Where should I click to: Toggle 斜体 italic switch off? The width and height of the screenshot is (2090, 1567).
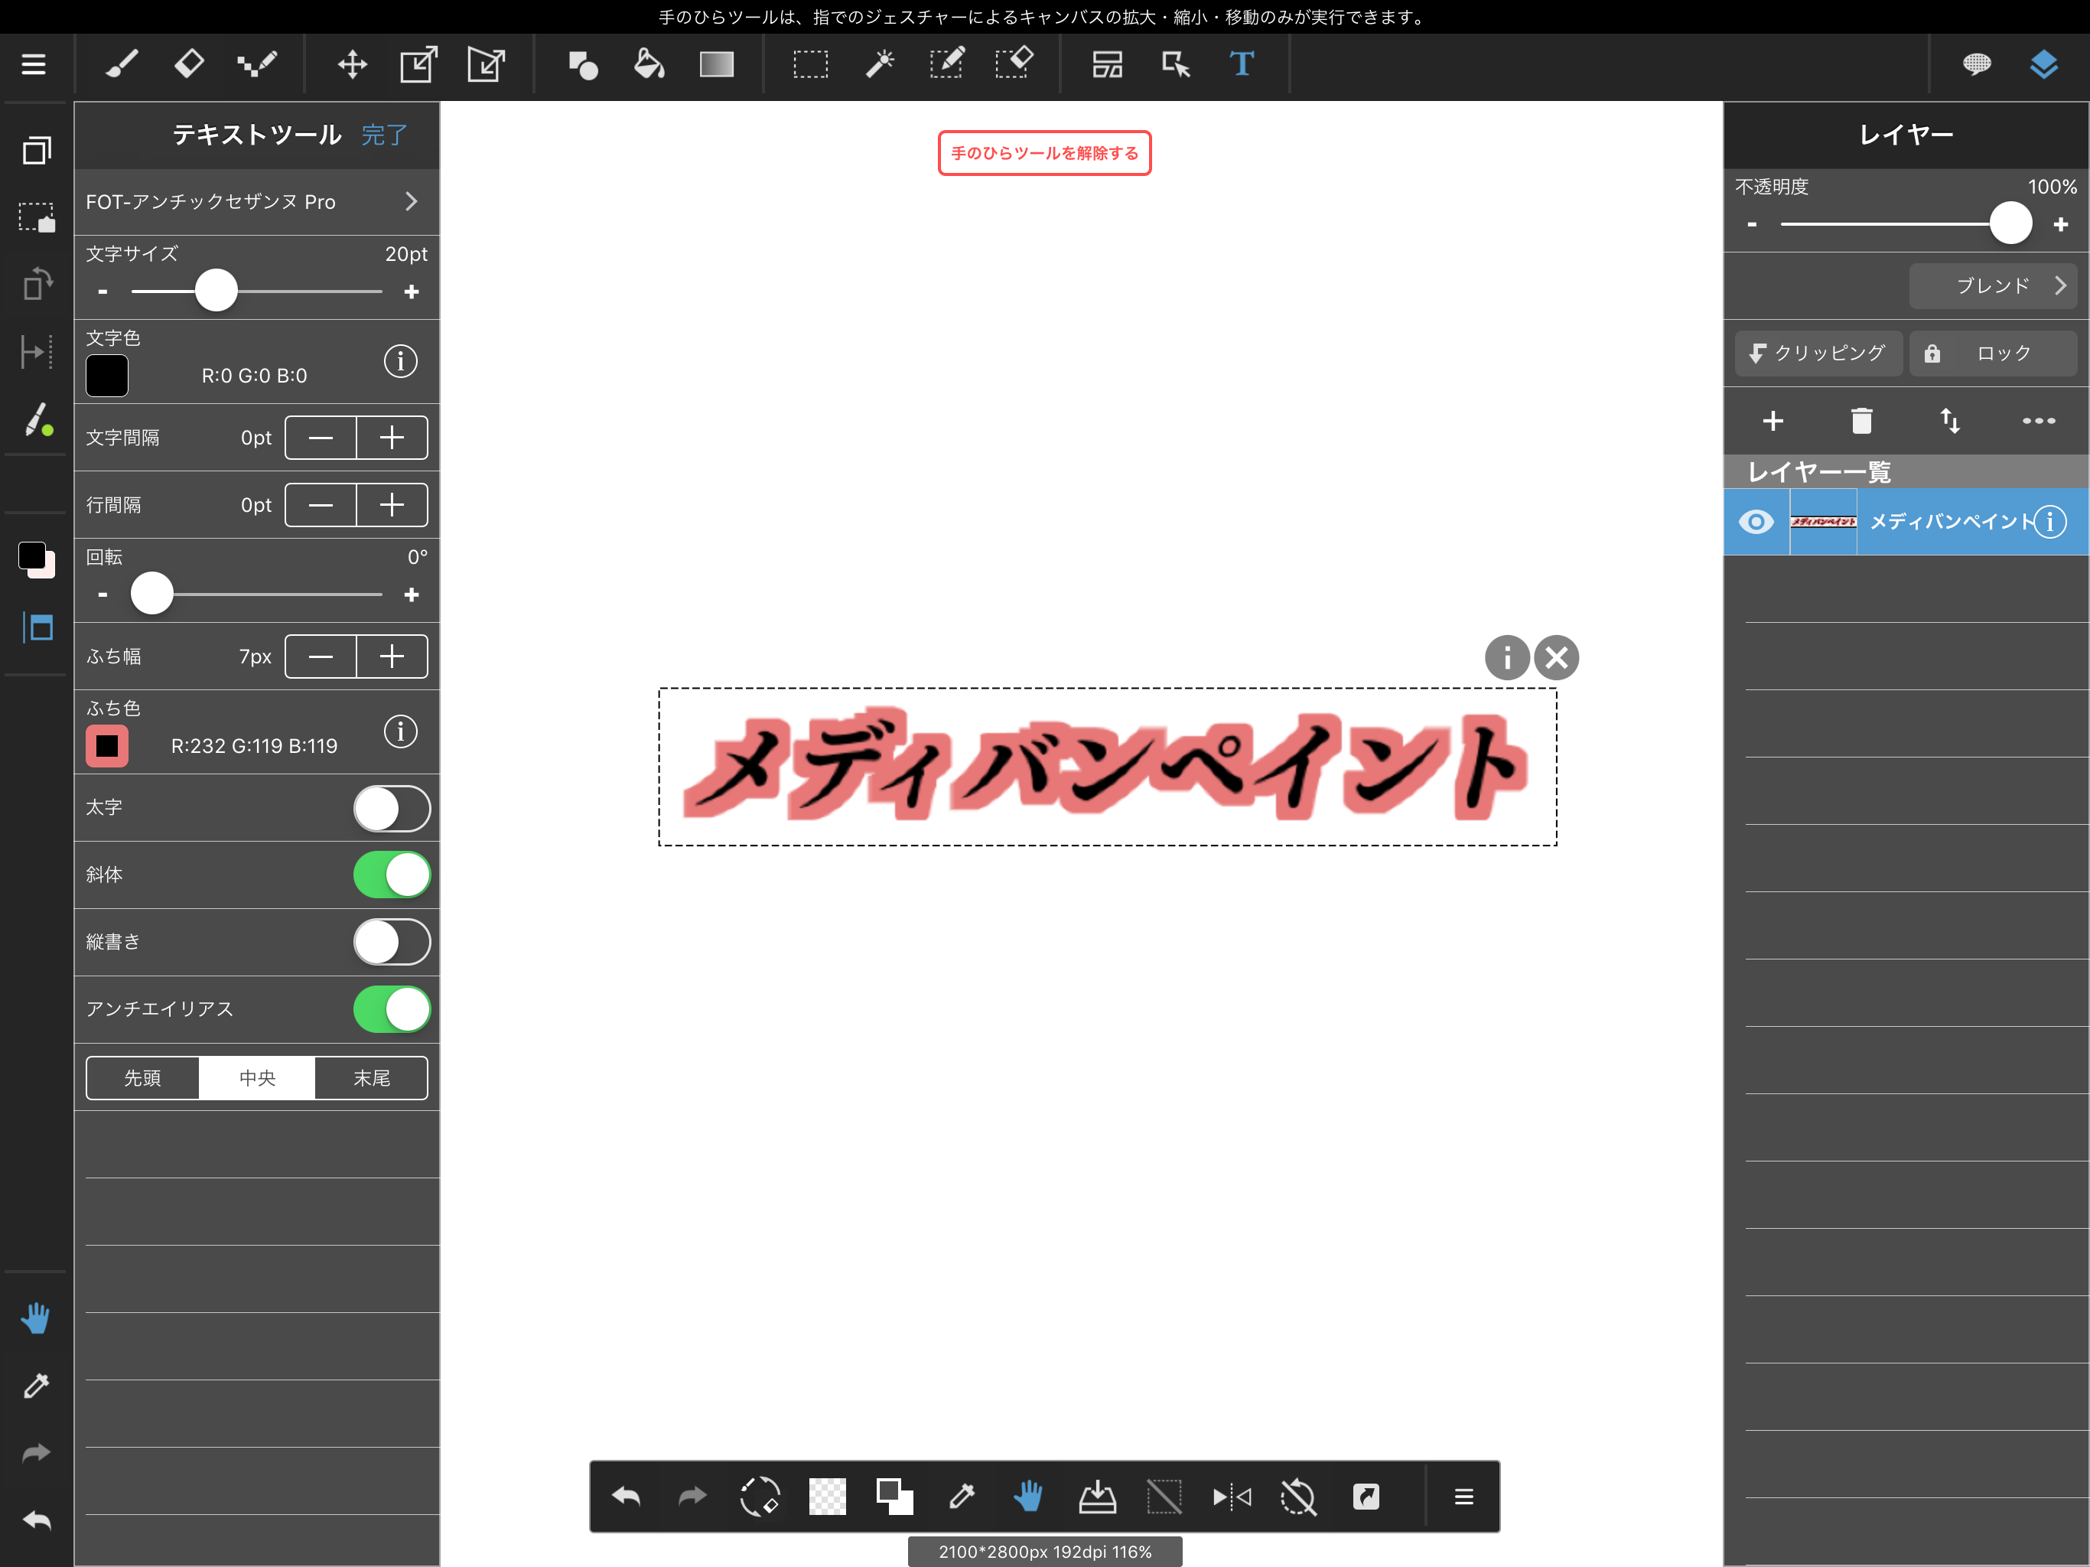click(x=392, y=875)
